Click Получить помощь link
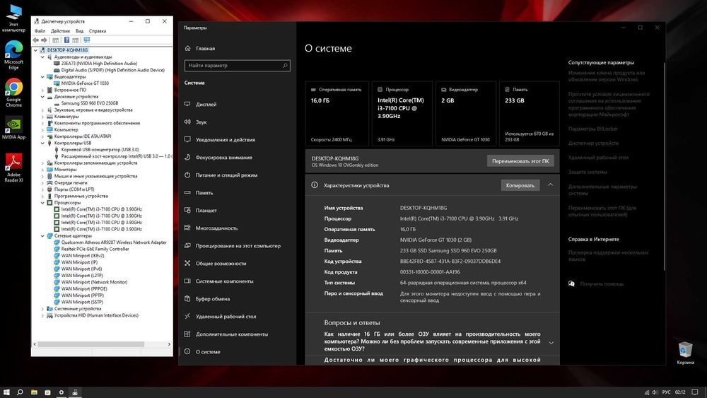 coord(602,284)
